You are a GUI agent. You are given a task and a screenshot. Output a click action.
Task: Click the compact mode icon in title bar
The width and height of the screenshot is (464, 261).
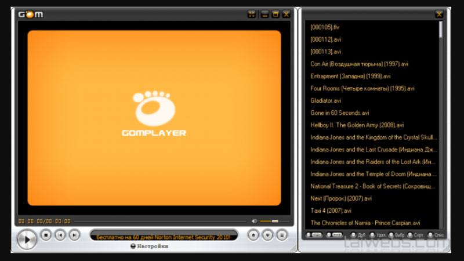coord(252,14)
